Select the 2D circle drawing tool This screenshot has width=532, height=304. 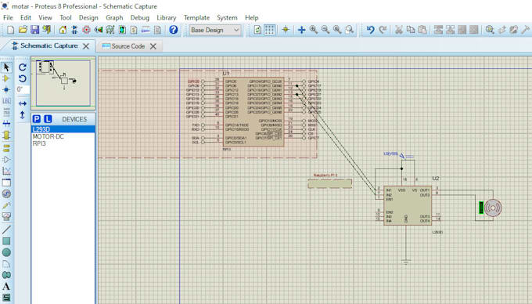6,252
